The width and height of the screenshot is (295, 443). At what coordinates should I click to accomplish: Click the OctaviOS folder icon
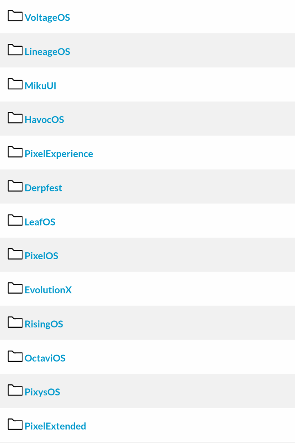[x=15, y=357]
